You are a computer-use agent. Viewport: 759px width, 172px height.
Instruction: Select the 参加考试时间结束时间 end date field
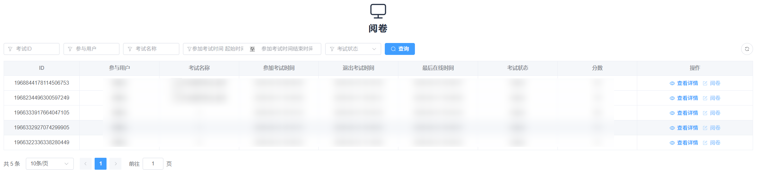tap(287, 49)
